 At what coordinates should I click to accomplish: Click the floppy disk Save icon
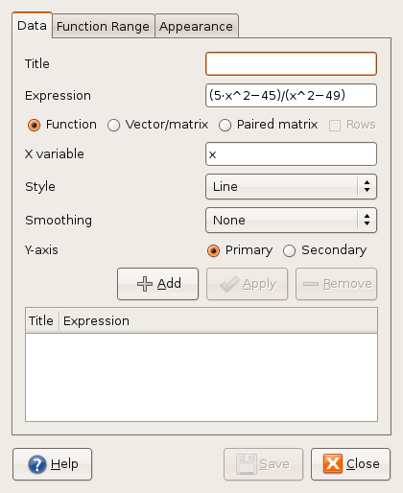247,464
